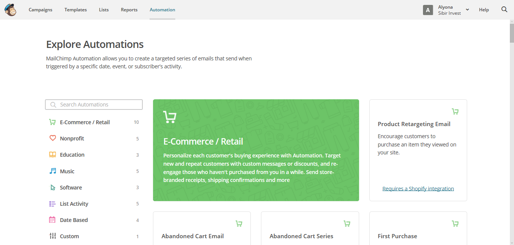
Task: Go to the Templates tab
Action: [76, 10]
